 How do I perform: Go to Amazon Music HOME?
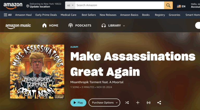tap(54, 25)
